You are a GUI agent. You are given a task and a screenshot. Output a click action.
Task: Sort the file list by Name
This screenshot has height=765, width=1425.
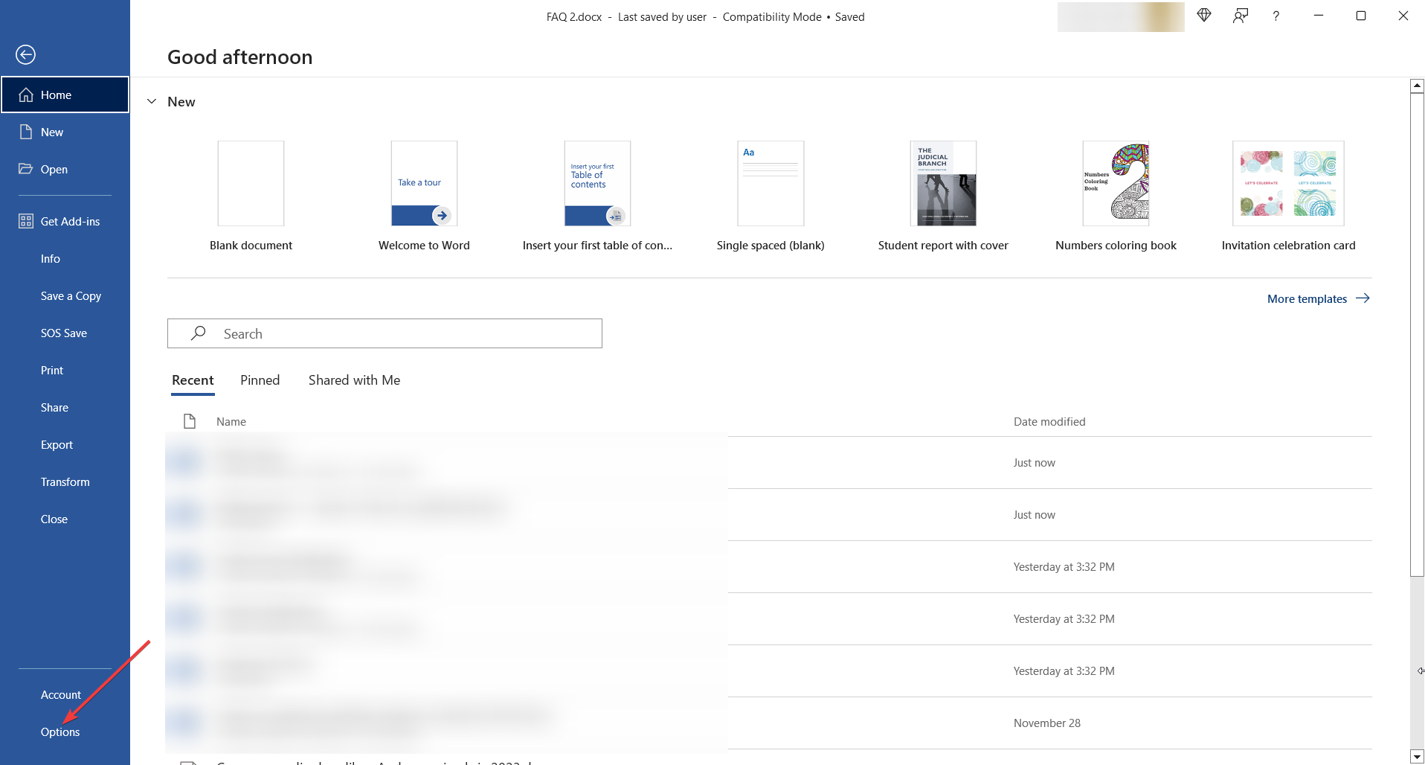pyautogui.click(x=231, y=421)
